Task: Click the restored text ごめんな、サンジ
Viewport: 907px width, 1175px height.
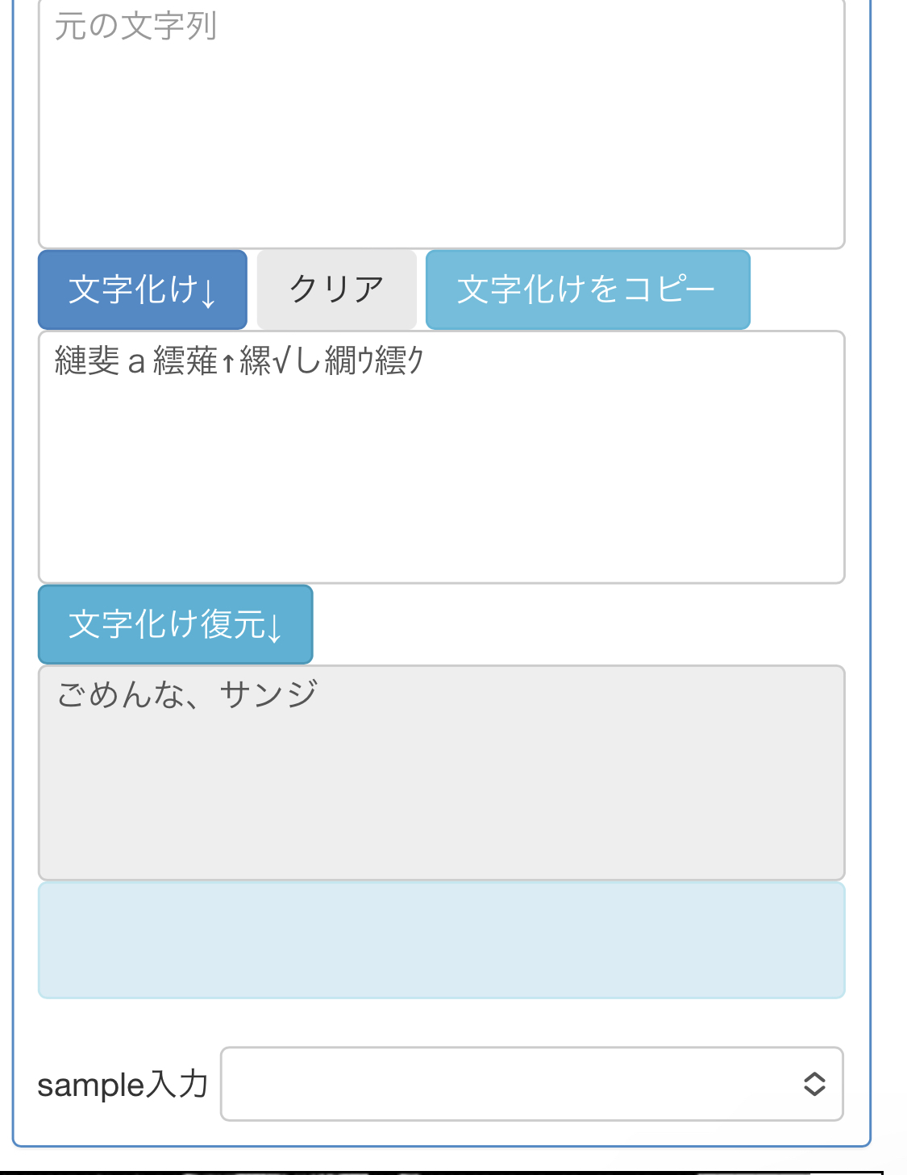Action: tap(187, 694)
